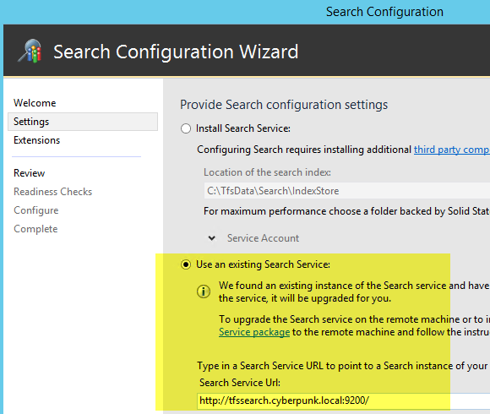Viewport: 490px width, 414px height.
Task: Select the Complete step in sidebar
Action: click(x=35, y=229)
